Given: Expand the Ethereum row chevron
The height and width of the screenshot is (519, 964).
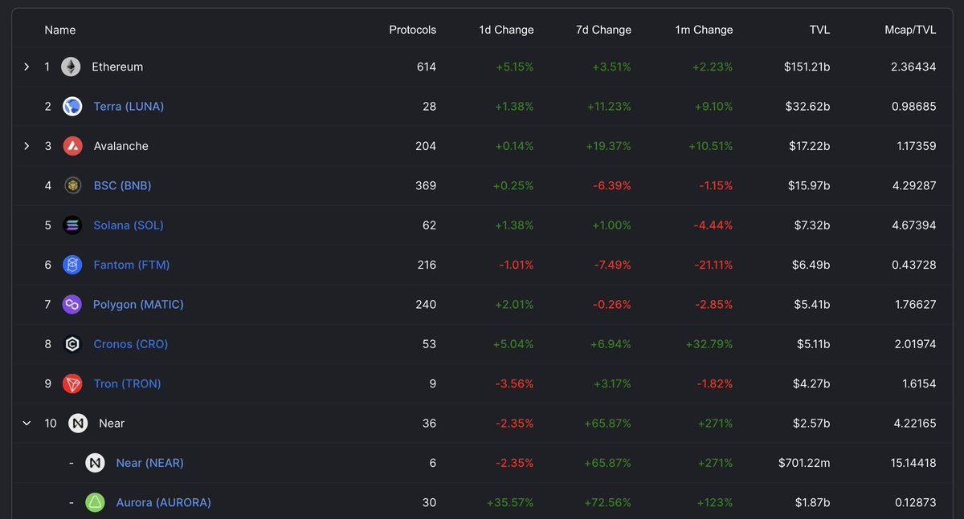Looking at the screenshot, I should pyautogui.click(x=27, y=67).
